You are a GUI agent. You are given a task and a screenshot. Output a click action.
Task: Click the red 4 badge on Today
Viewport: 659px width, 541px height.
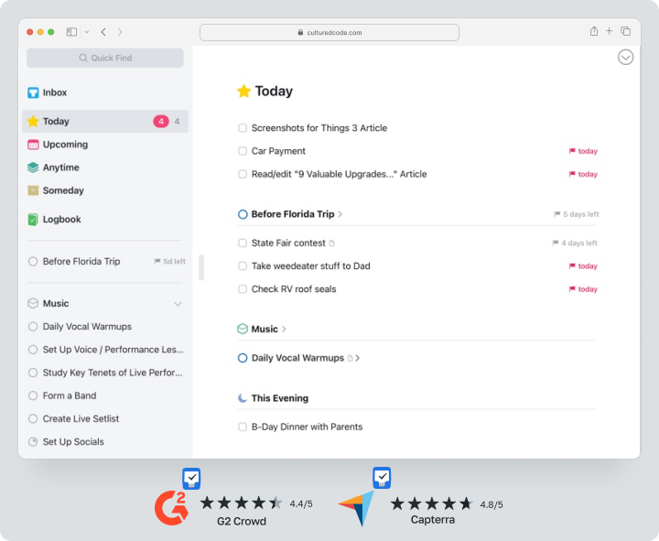161,122
